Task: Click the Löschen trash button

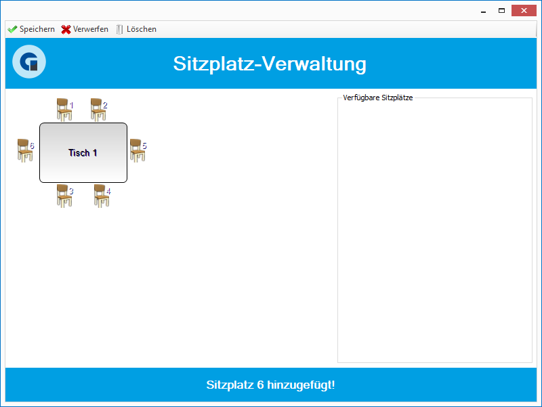Action: coord(136,29)
